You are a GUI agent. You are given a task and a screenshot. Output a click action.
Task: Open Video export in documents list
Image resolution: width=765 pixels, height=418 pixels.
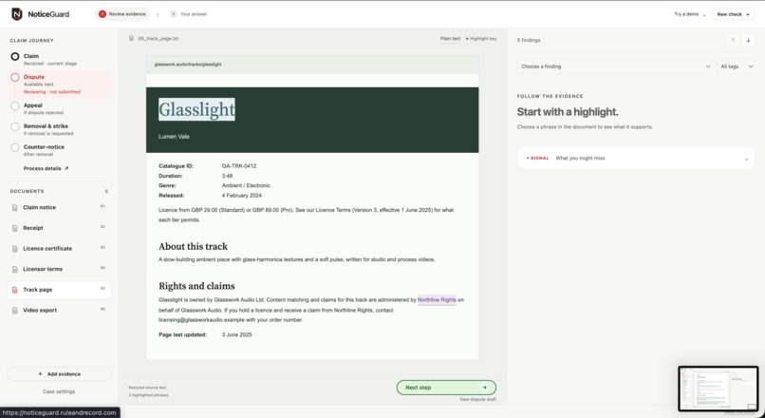click(59, 310)
